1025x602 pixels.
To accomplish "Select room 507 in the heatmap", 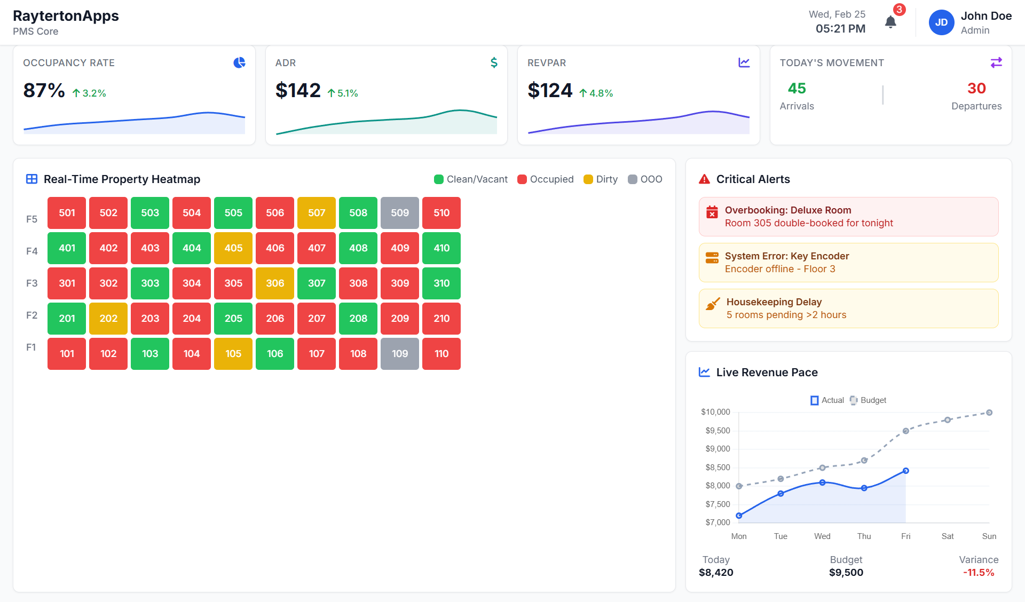I will pos(317,213).
